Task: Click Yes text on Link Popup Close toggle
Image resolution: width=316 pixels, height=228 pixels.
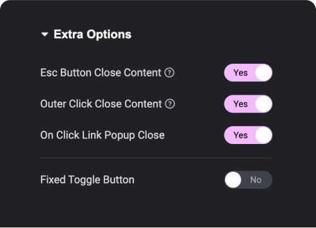Action: [240, 135]
